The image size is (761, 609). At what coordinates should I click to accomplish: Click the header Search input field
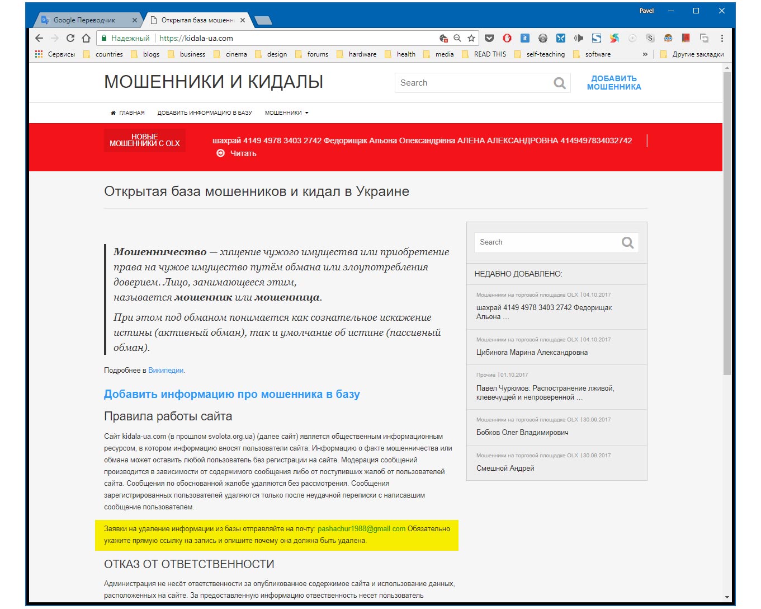[474, 83]
